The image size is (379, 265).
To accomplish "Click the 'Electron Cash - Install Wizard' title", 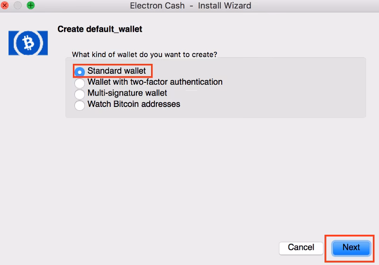I will 190,6.
